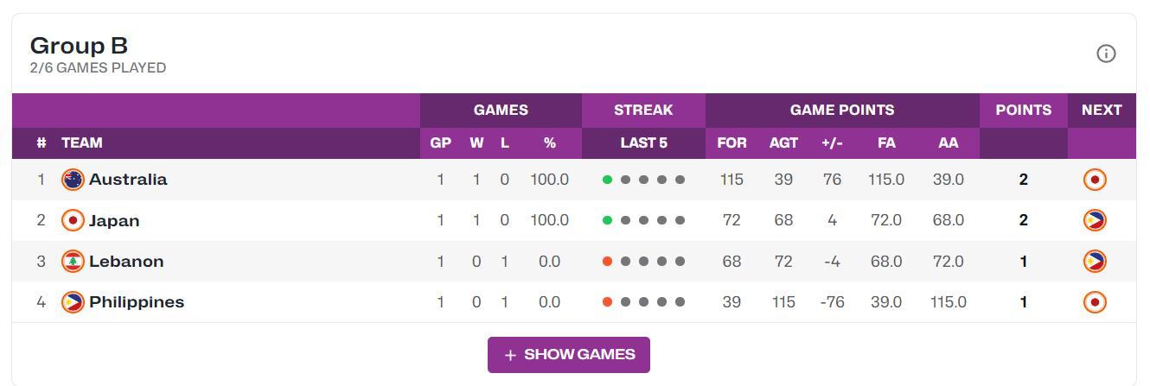Viewport: 1150px width, 386px height.
Task: Expand the Show Games section
Action: 569,355
